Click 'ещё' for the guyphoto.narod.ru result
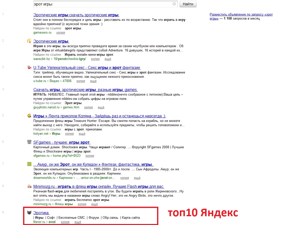The image size is (285, 225). coord(101,107)
